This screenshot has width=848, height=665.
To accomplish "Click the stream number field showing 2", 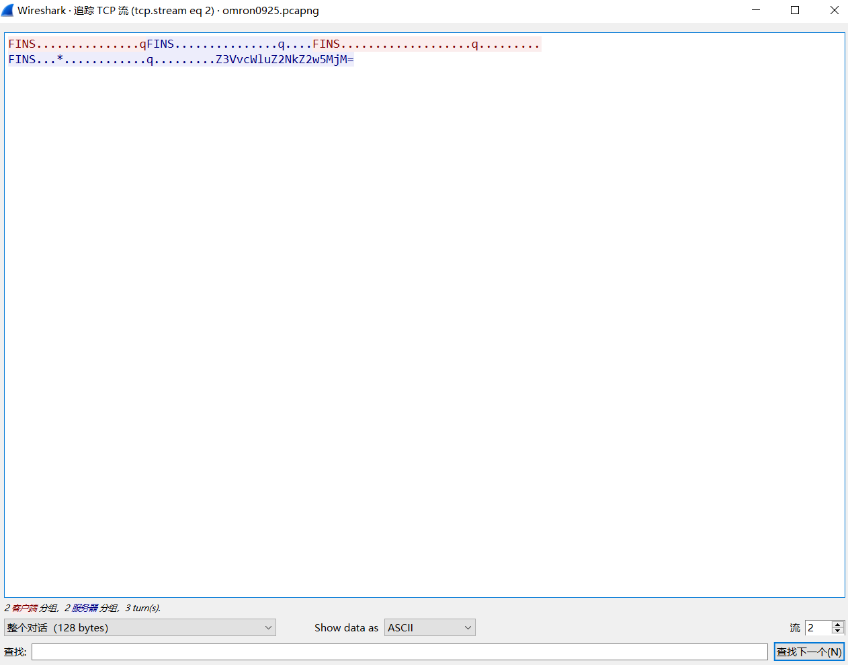I will pos(818,627).
